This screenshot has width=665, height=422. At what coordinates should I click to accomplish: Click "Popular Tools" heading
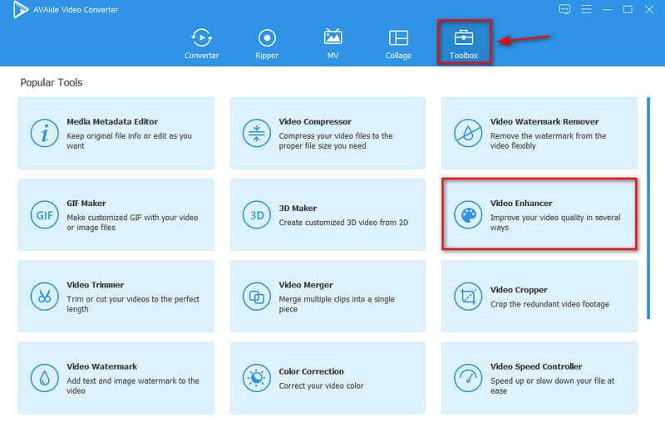[x=52, y=82]
